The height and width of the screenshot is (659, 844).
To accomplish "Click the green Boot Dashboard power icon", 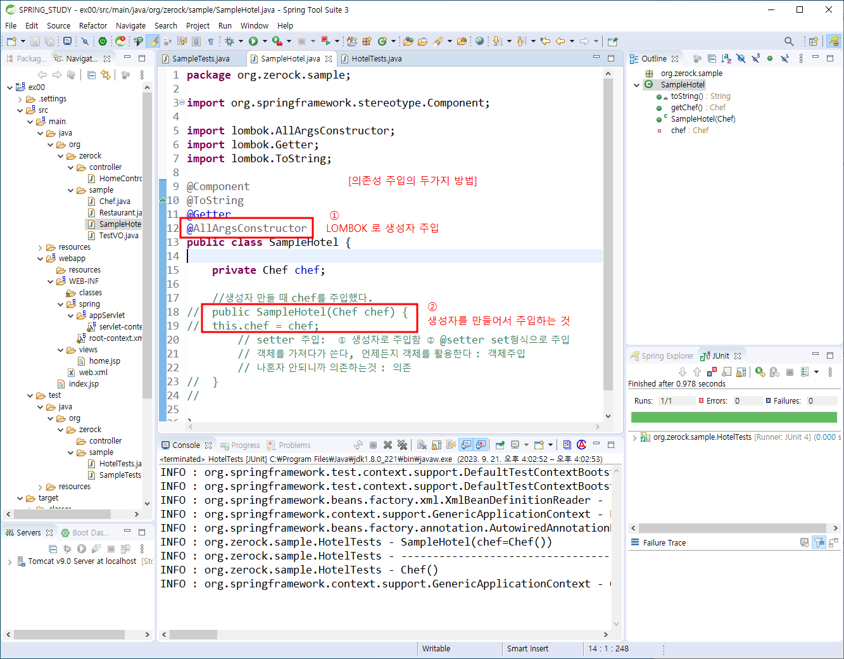I will click(x=103, y=41).
